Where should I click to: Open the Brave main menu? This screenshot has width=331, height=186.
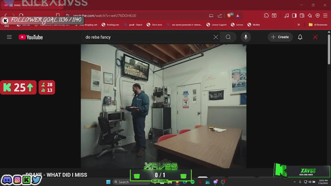click(x=325, y=16)
